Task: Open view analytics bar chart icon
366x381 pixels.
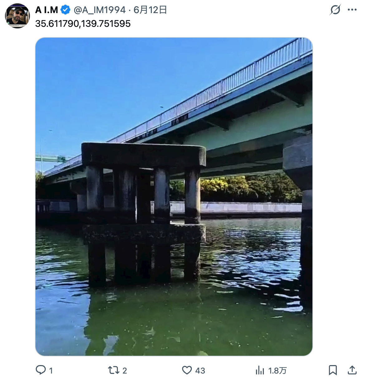Action: 260,370
